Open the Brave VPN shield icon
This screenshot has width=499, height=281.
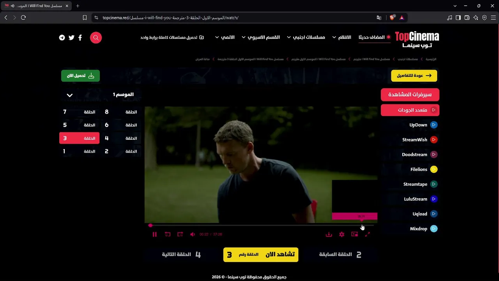point(485,18)
